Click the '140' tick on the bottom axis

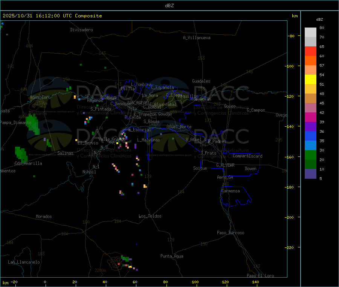pos(255,282)
